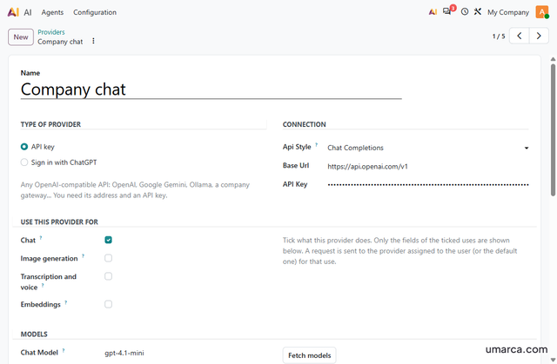Image resolution: width=557 pixels, height=364 pixels.
Task: Click Fetch models button
Action: click(310, 355)
